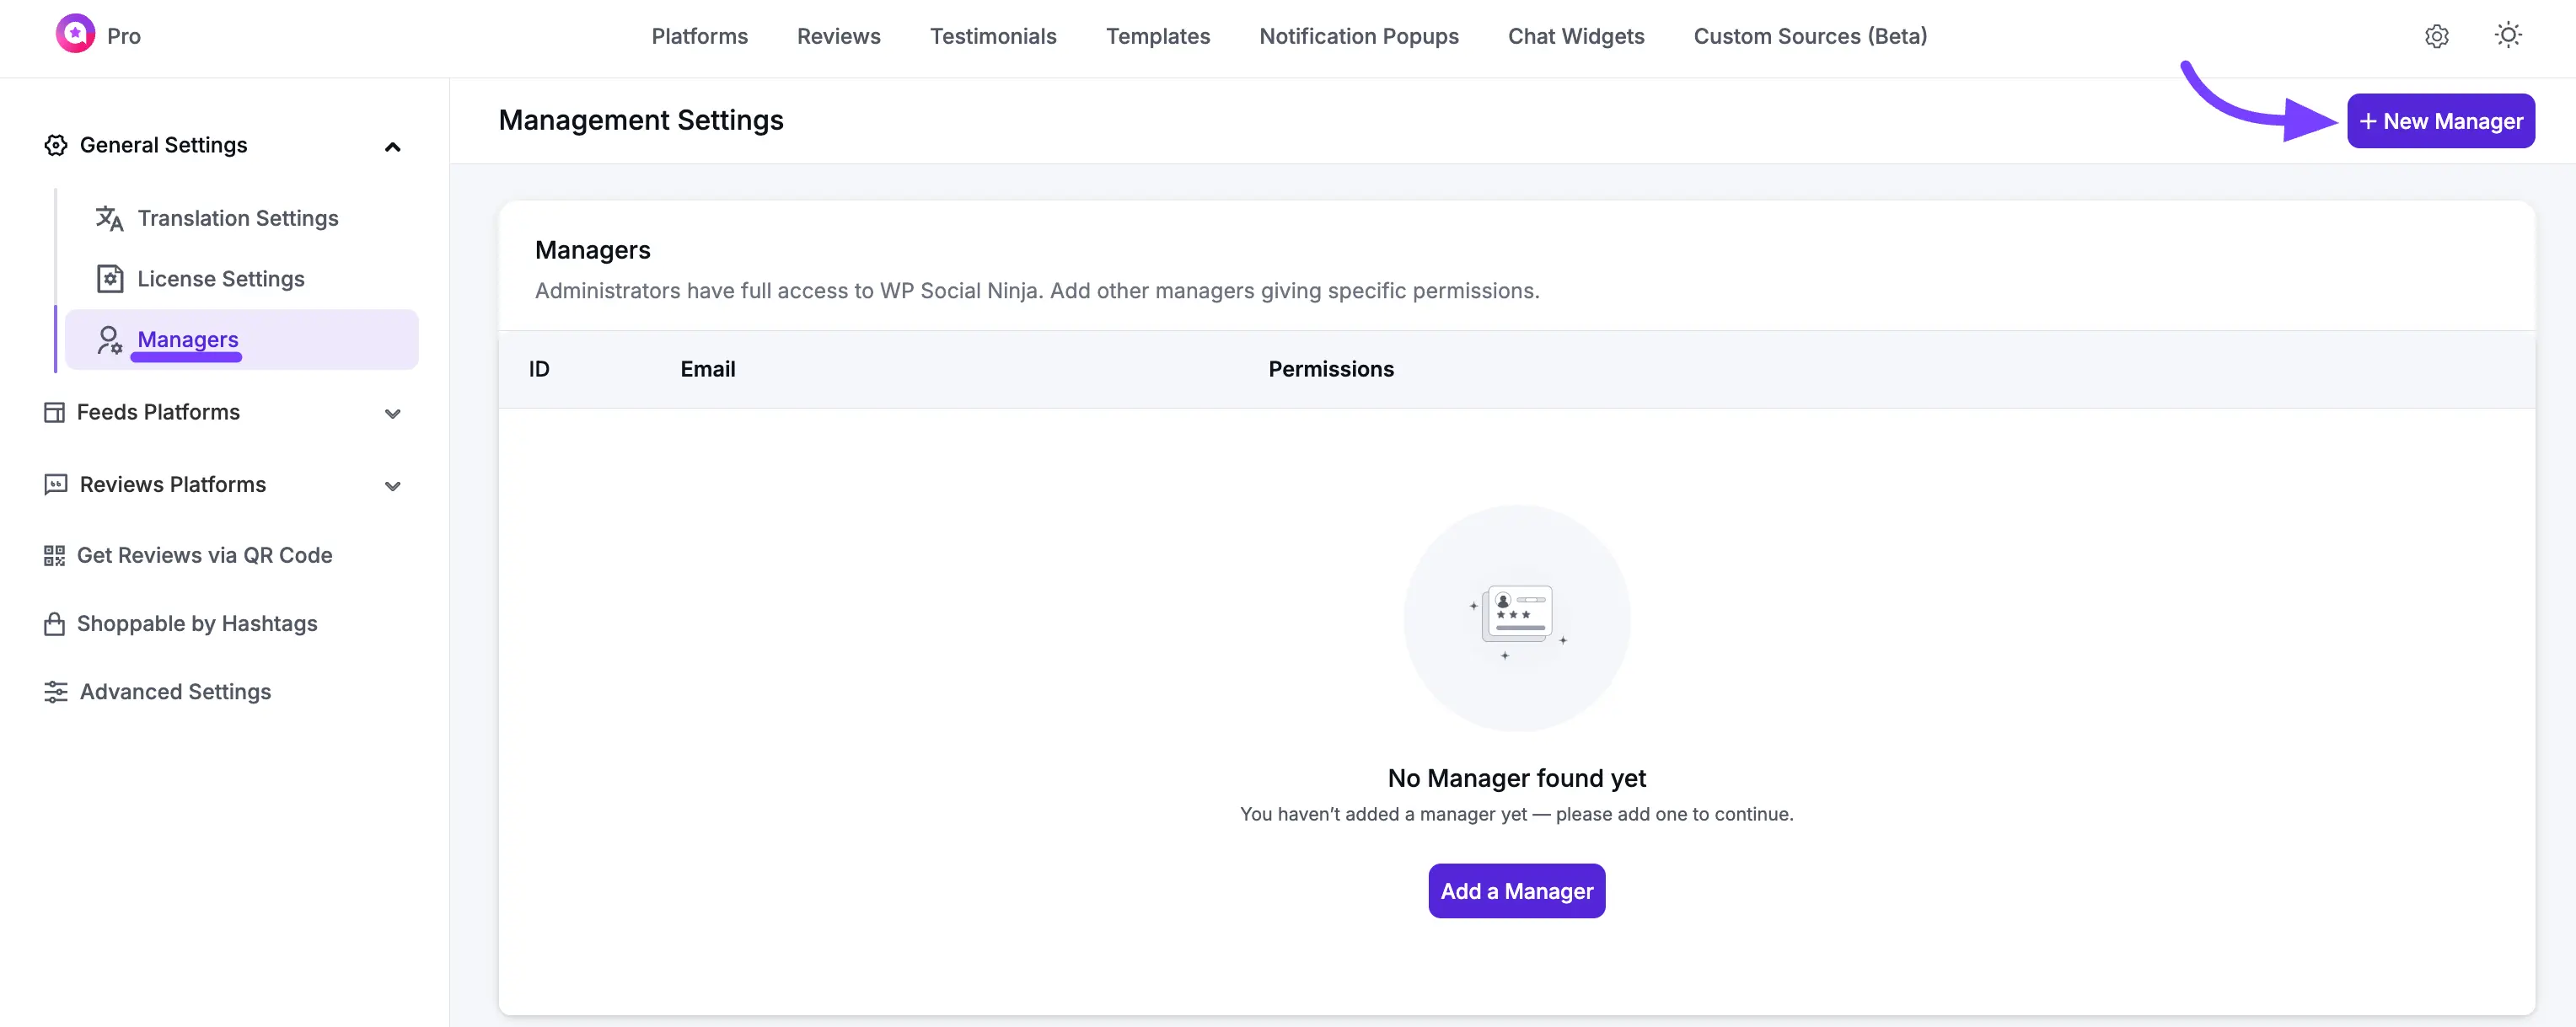
Task: Click the License Settings icon
Action: pyautogui.click(x=110, y=279)
